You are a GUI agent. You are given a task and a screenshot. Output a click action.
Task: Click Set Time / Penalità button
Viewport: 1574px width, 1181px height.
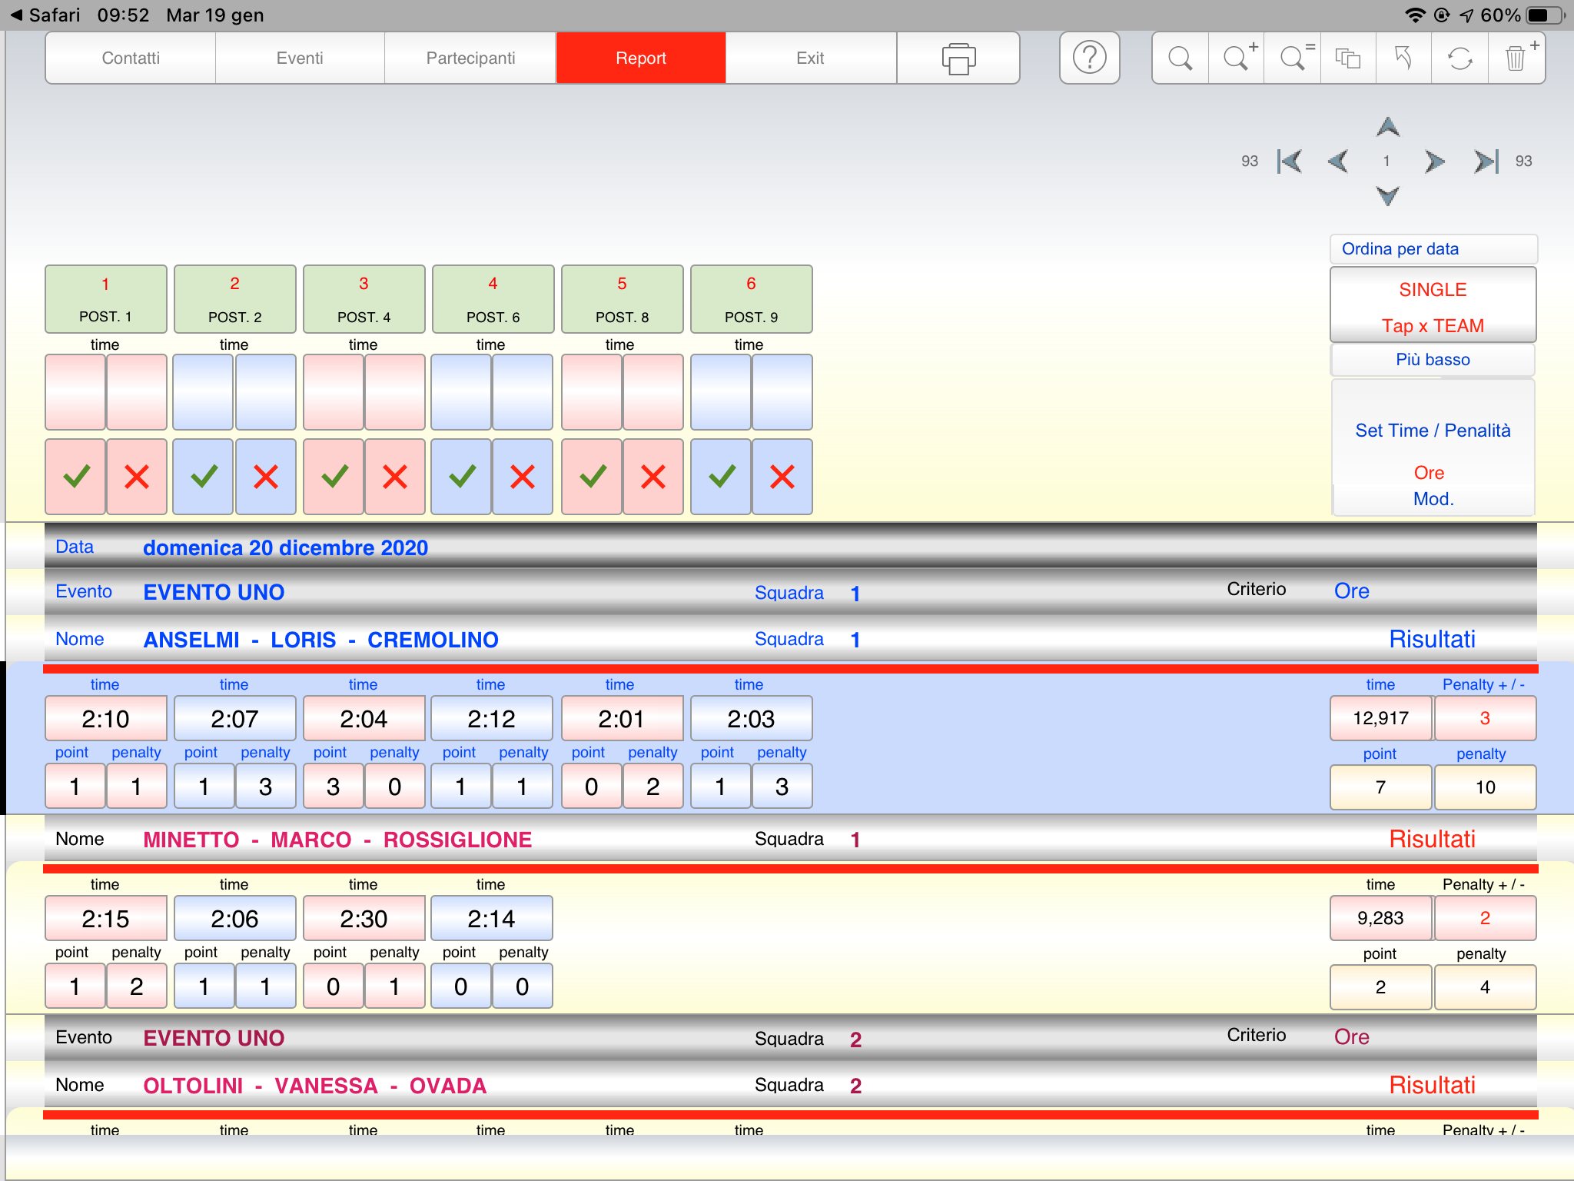pyautogui.click(x=1433, y=431)
